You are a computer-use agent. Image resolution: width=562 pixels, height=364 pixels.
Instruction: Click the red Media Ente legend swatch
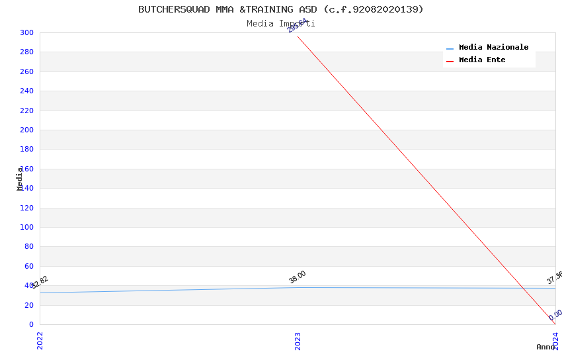pos(450,62)
